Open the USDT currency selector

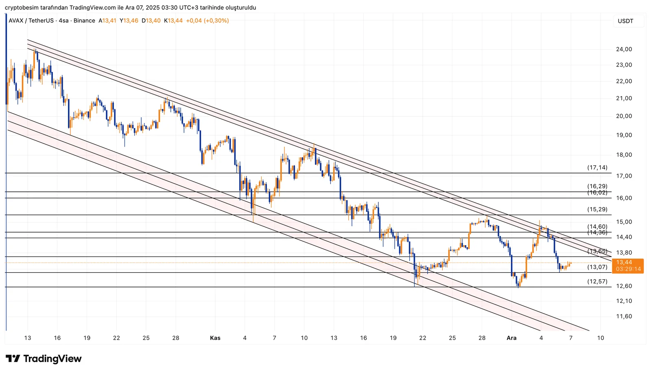point(625,21)
